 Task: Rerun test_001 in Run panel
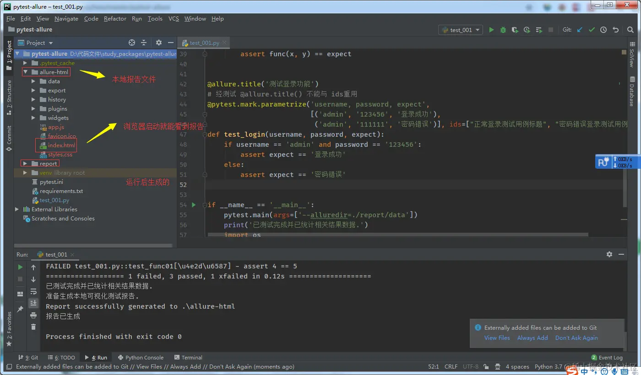pos(20,267)
